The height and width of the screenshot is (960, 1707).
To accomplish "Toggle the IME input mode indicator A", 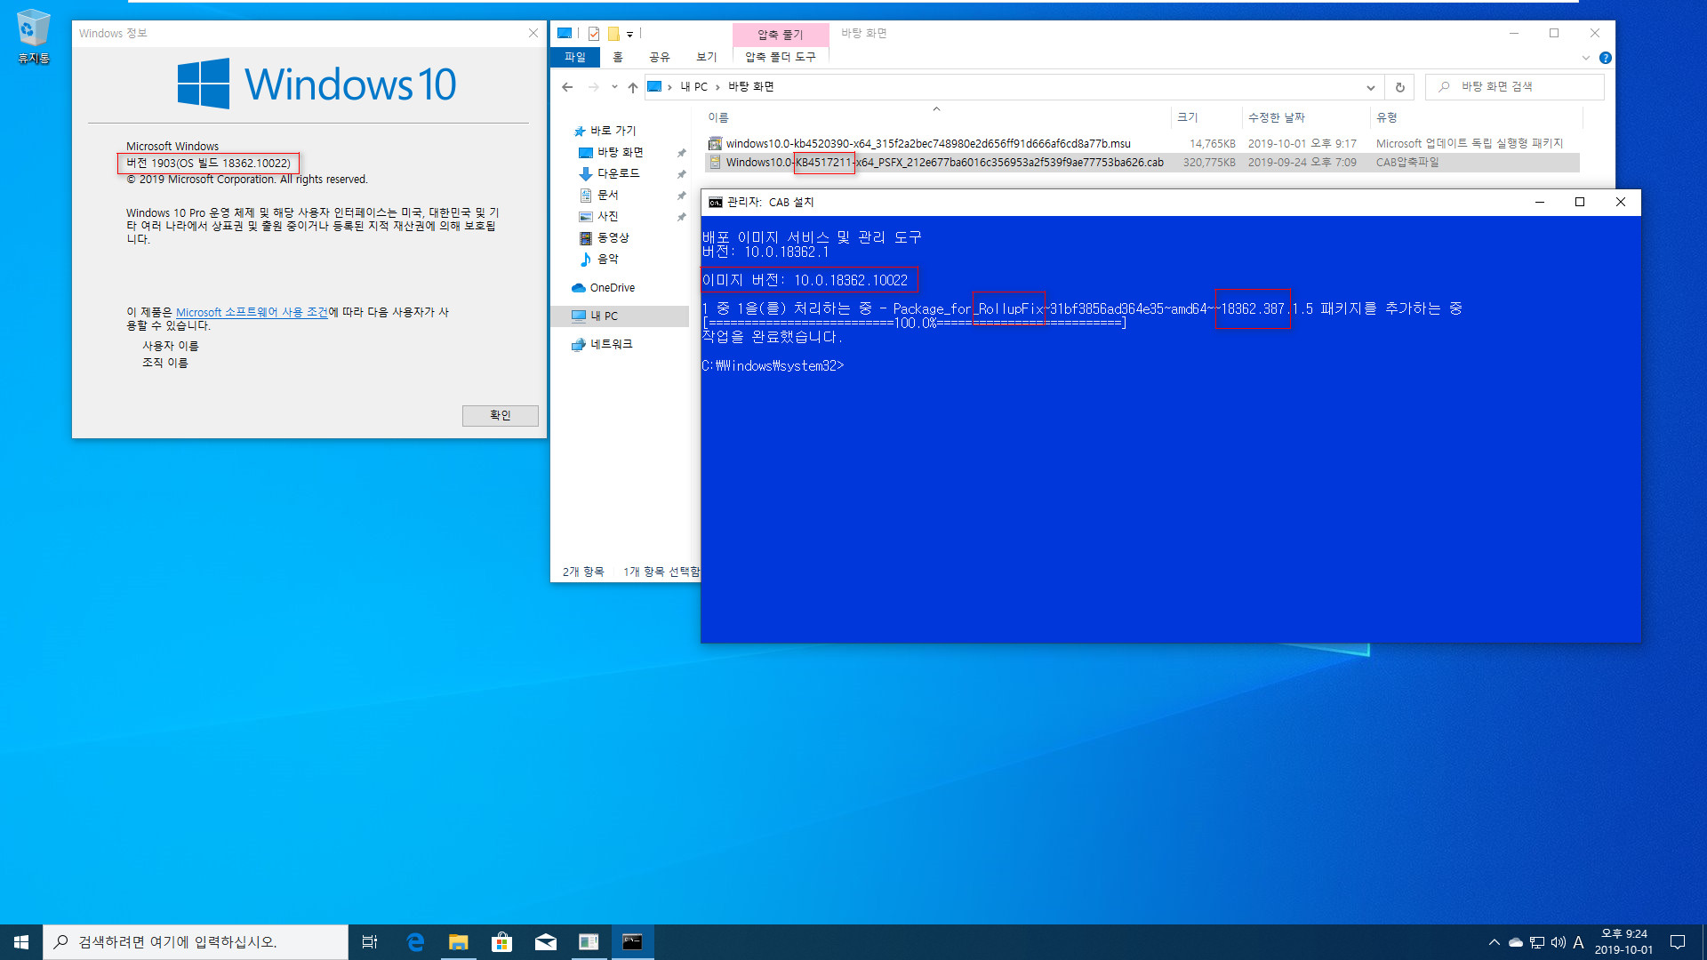I will coord(1579,942).
